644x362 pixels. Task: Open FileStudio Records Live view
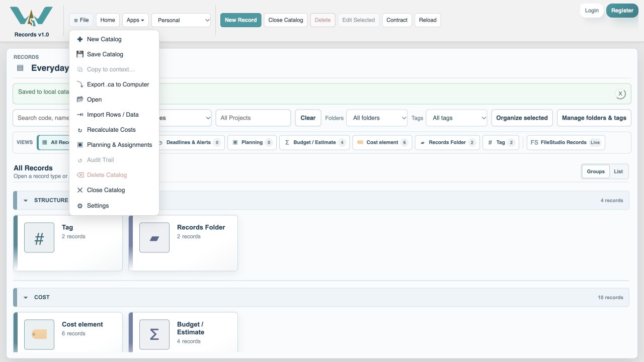tap(566, 142)
